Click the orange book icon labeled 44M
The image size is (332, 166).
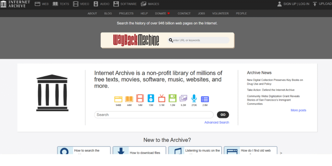click(129, 99)
